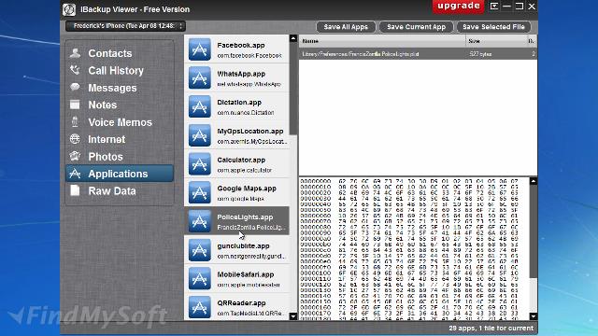Click the Calculator.app icon
Image resolution: width=598 pixels, height=336 pixels.
[x=199, y=164]
